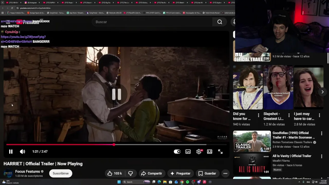Open the 'Happy Cristiano Ro...' bookmark
329x185 pixels.
pos(16,13)
